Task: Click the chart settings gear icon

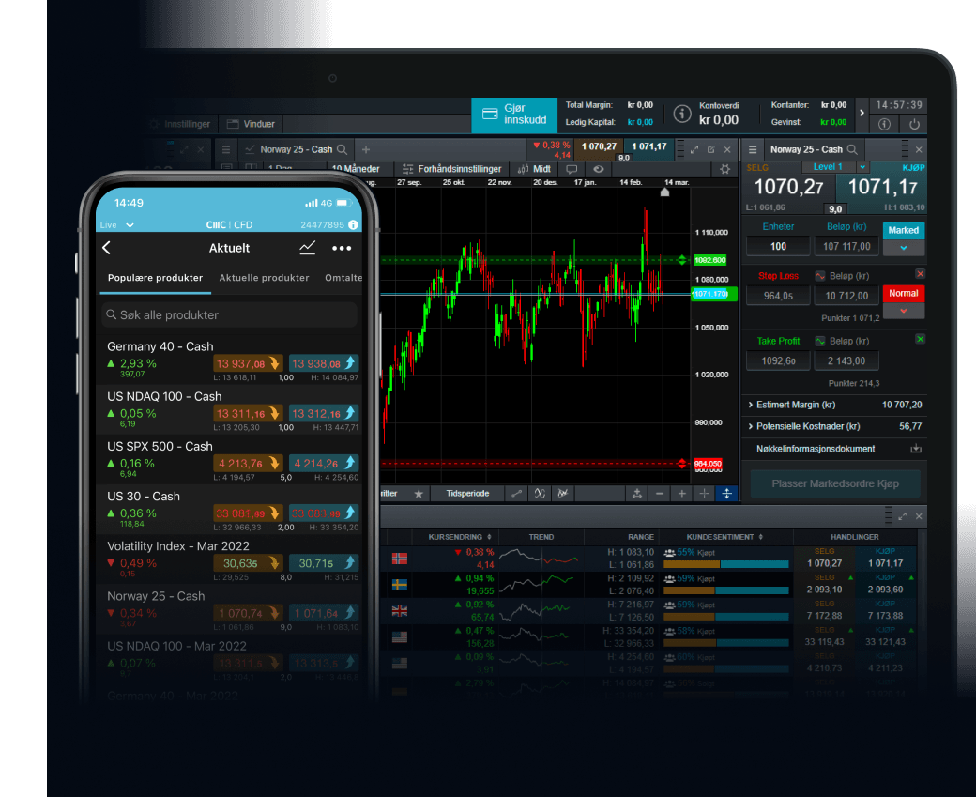Action: (724, 169)
